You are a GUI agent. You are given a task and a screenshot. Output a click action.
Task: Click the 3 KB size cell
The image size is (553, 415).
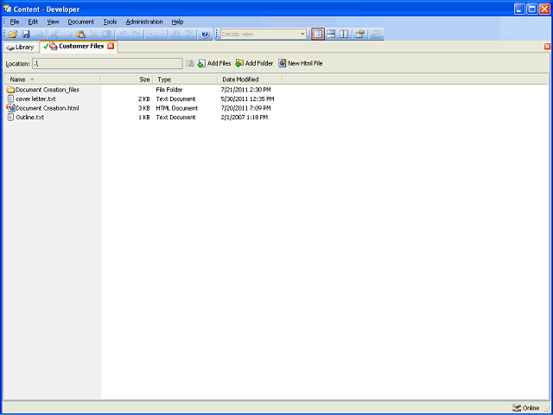click(144, 108)
